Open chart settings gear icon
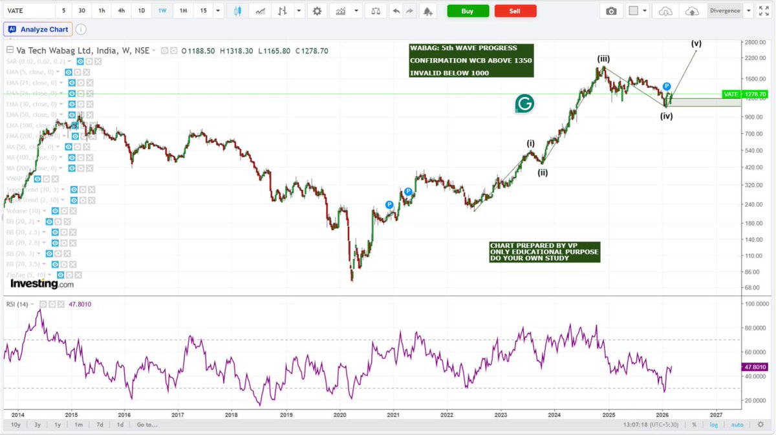This screenshot has height=435, width=776. tap(316, 11)
